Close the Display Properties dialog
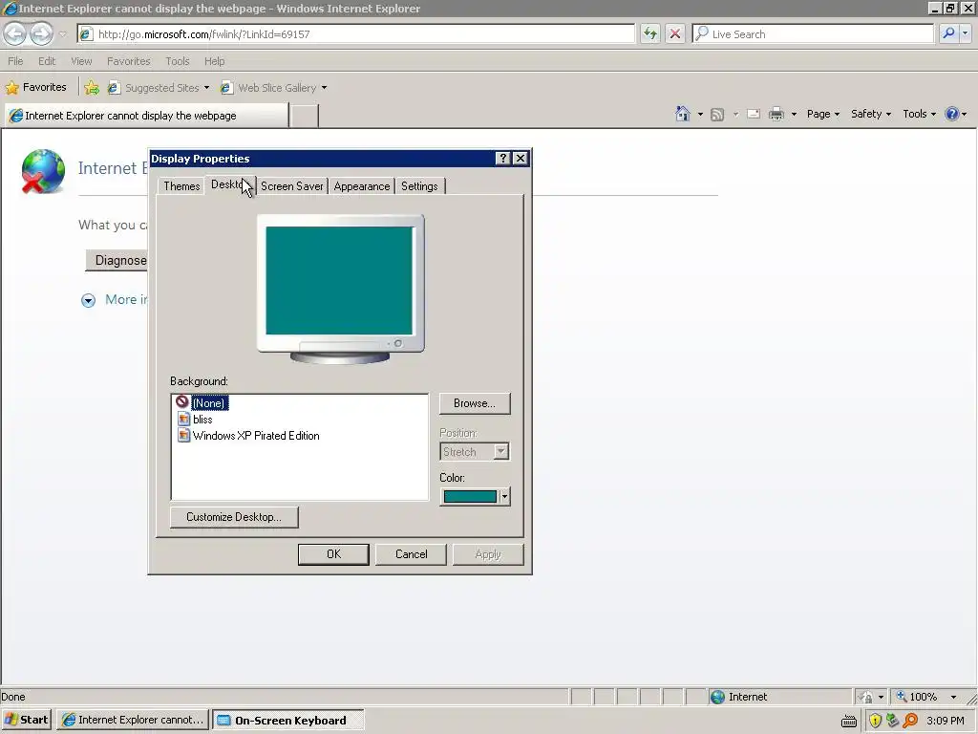 (521, 159)
